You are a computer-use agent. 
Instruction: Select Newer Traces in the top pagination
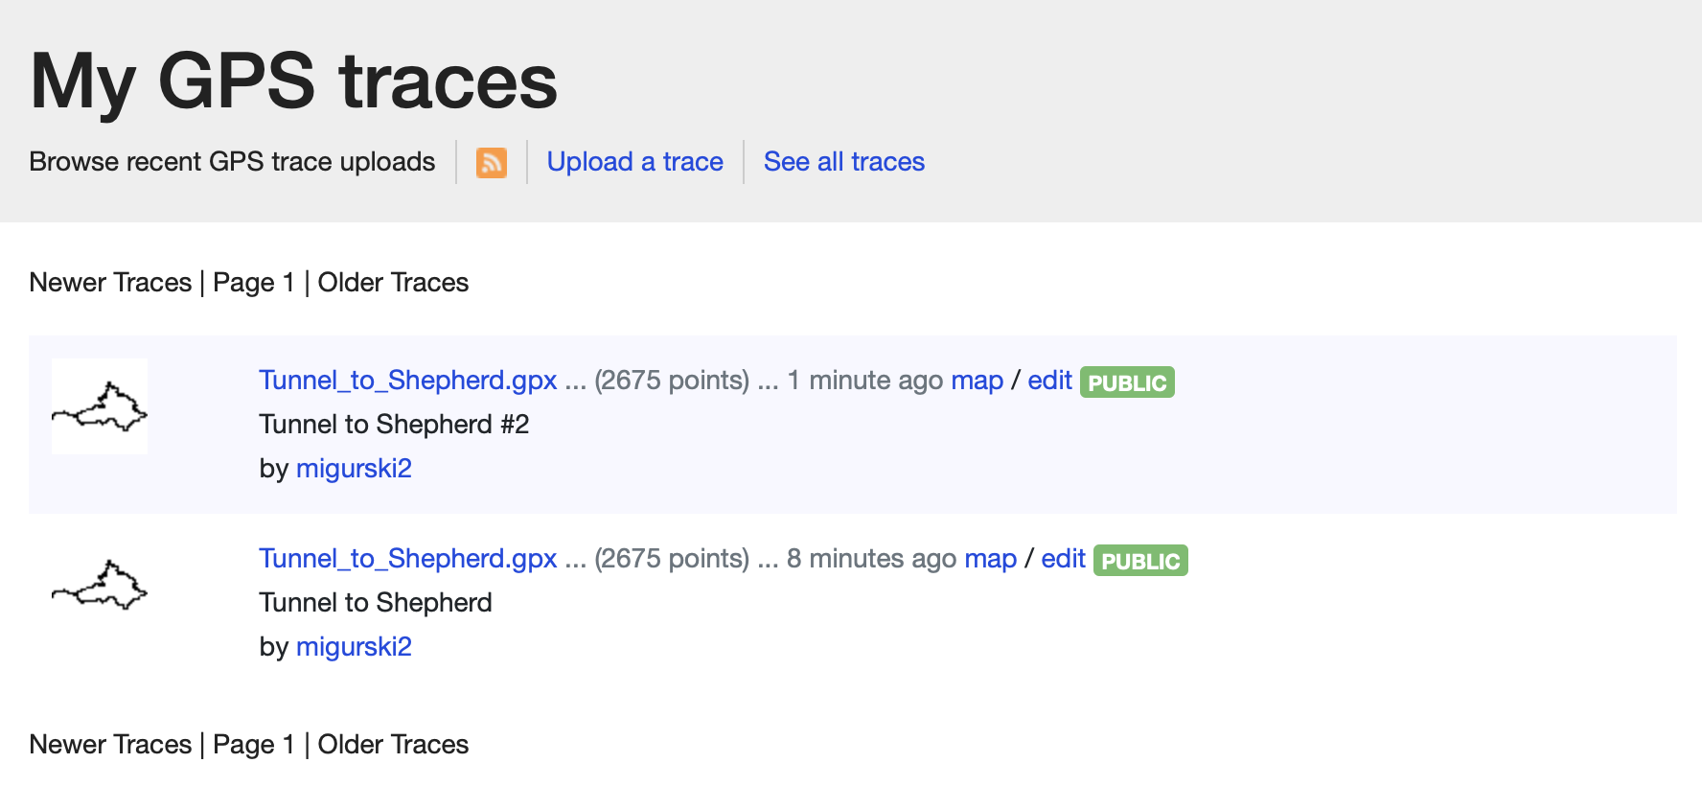(110, 283)
